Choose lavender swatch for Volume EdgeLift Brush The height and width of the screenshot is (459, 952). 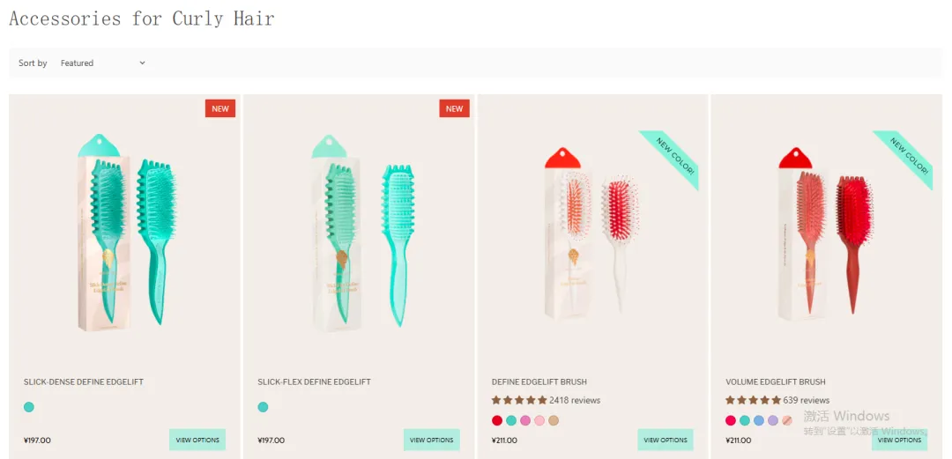pyautogui.click(x=773, y=420)
